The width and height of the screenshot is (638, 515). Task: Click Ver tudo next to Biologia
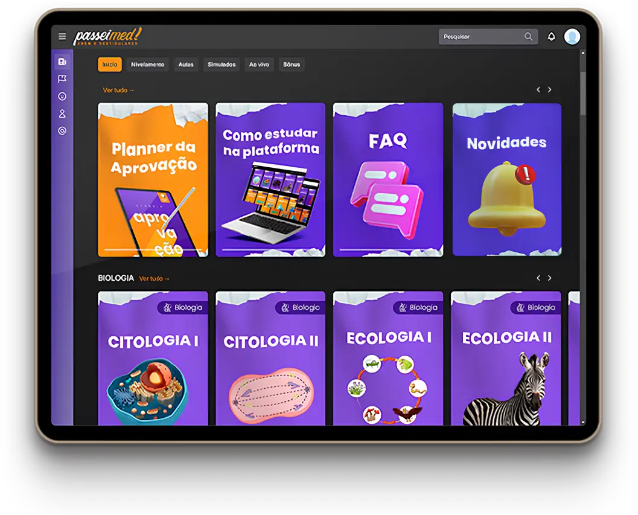click(x=154, y=279)
